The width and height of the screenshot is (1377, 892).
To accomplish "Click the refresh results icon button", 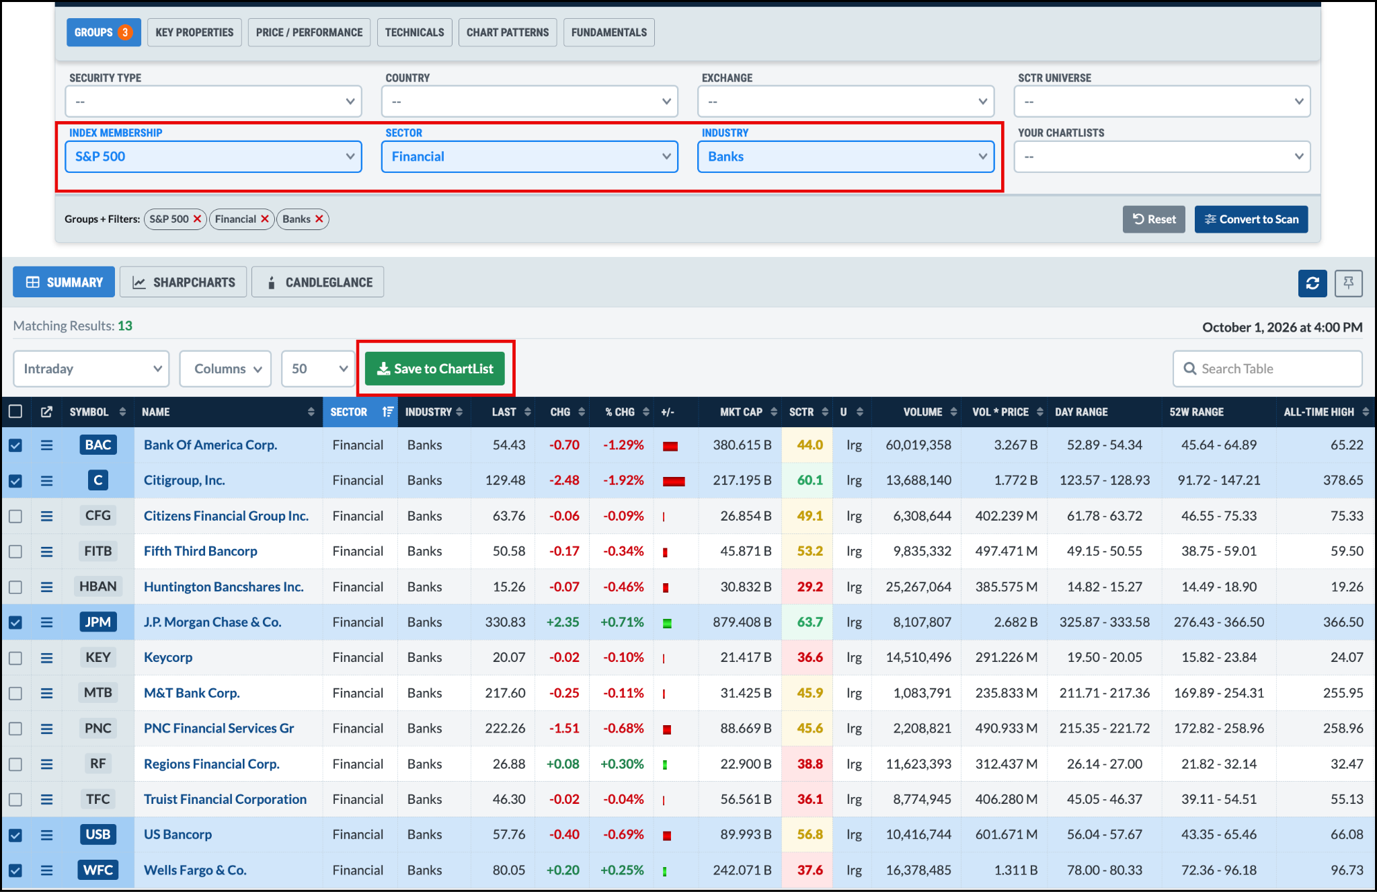I will (x=1312, y=283).
